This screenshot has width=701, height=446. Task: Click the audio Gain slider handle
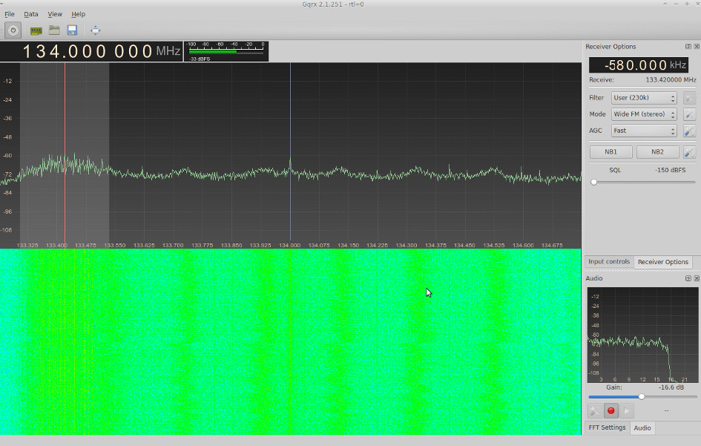(642, 396)
